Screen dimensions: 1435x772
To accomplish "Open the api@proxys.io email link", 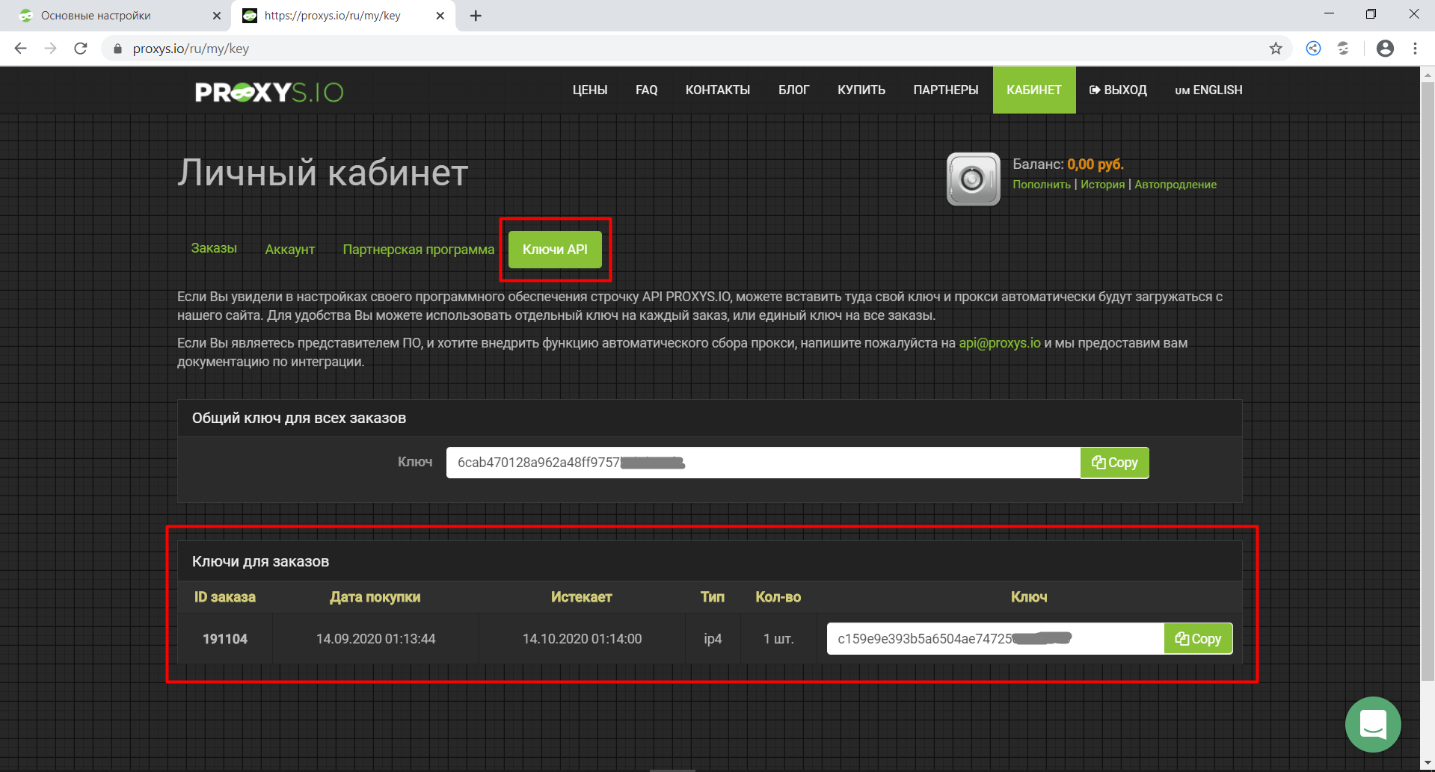I will tap(1000, 343).
